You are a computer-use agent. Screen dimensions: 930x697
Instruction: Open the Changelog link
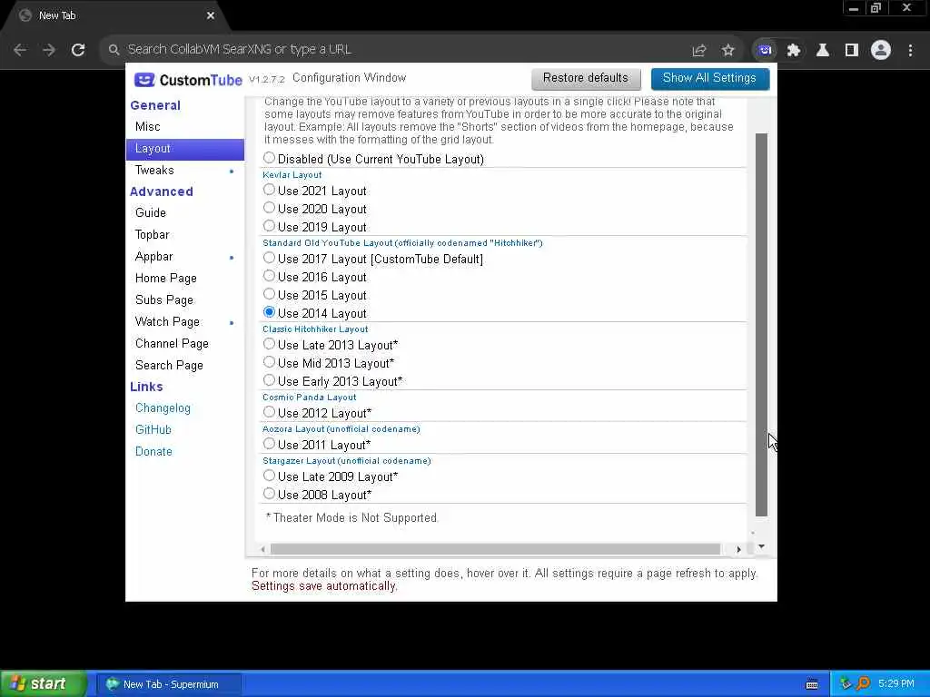coord(163,408)
